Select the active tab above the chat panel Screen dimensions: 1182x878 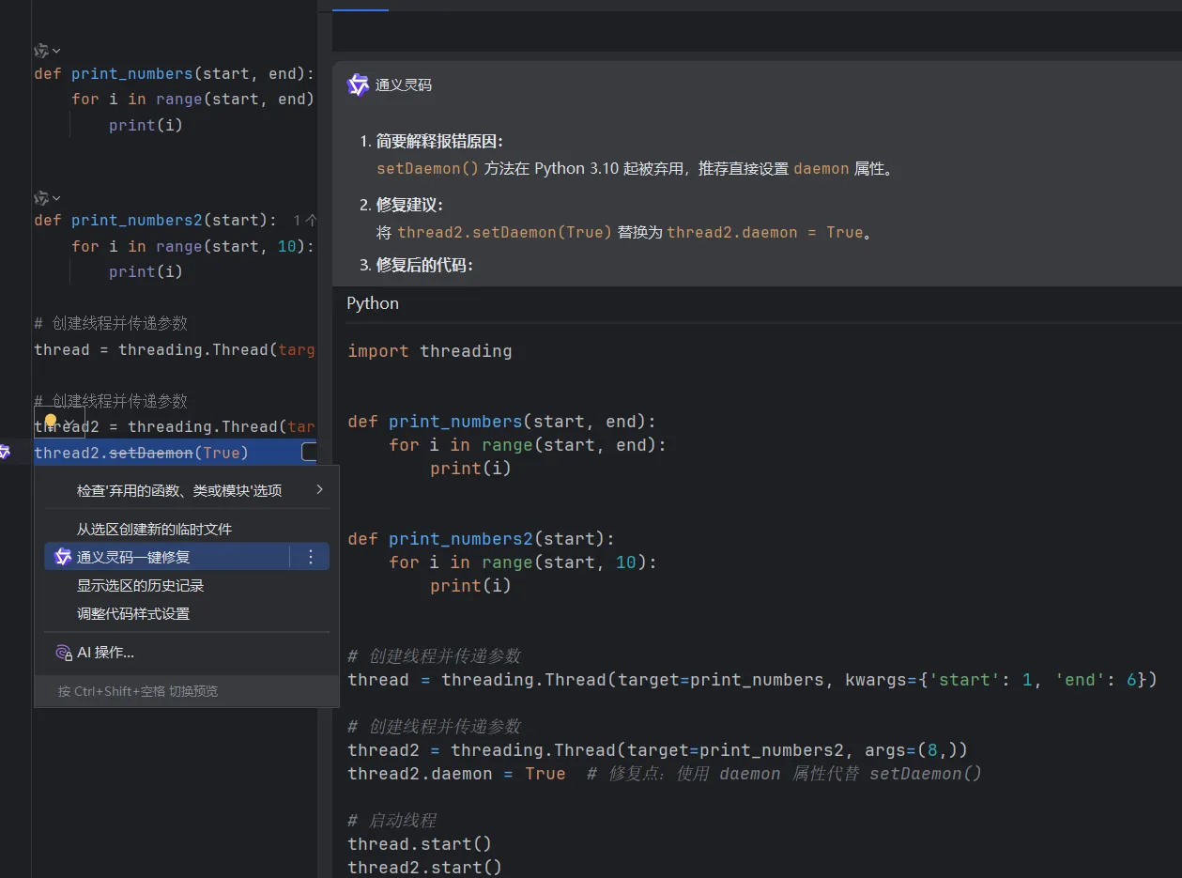[x=361, y=6]
